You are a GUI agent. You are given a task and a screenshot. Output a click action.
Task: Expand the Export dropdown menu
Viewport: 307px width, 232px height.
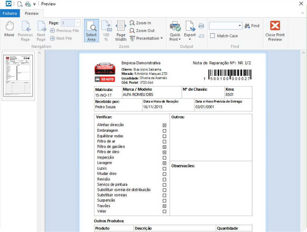tap(190, 39)
